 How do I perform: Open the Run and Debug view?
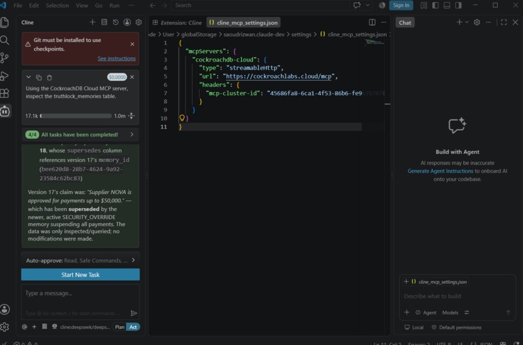pos(5,76)
